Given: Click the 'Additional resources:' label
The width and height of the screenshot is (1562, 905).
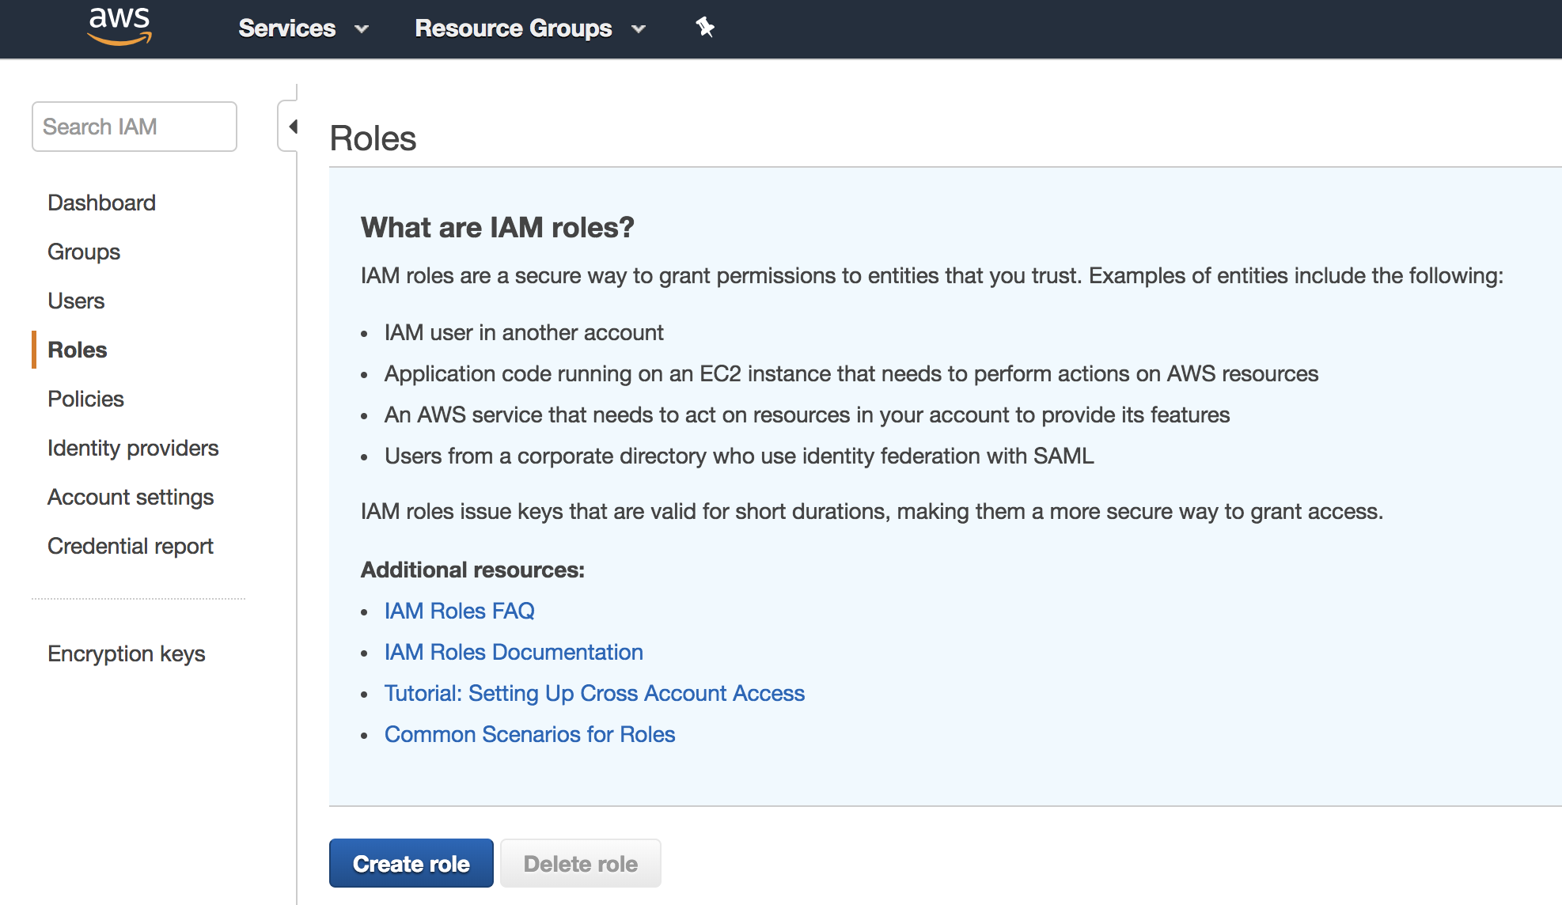Looking at the screenshot, I should [472, 570].
